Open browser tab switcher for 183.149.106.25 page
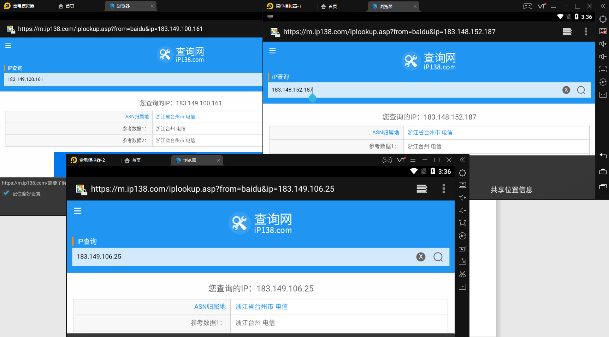 (422, 189)
